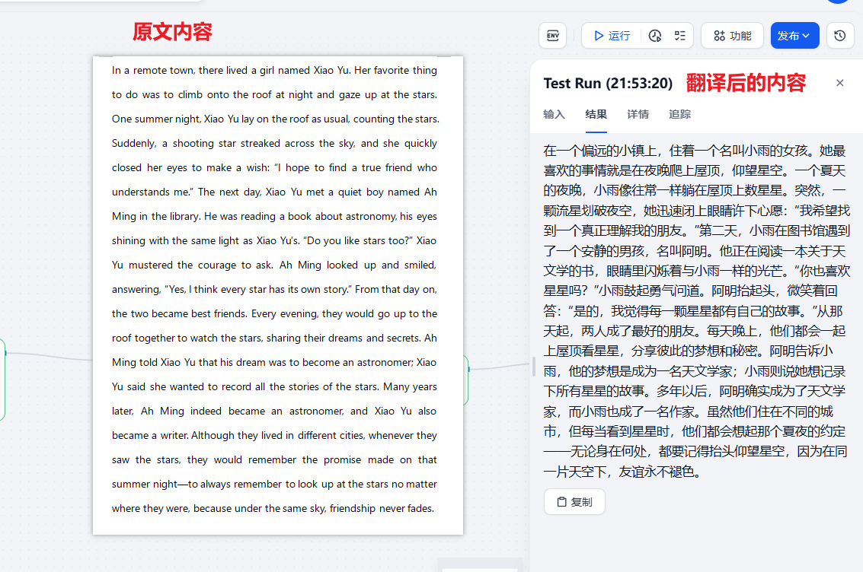Open the checklist icon next to run
The width and height of the screenshot is (863, 572).
(x=680, y=36)
